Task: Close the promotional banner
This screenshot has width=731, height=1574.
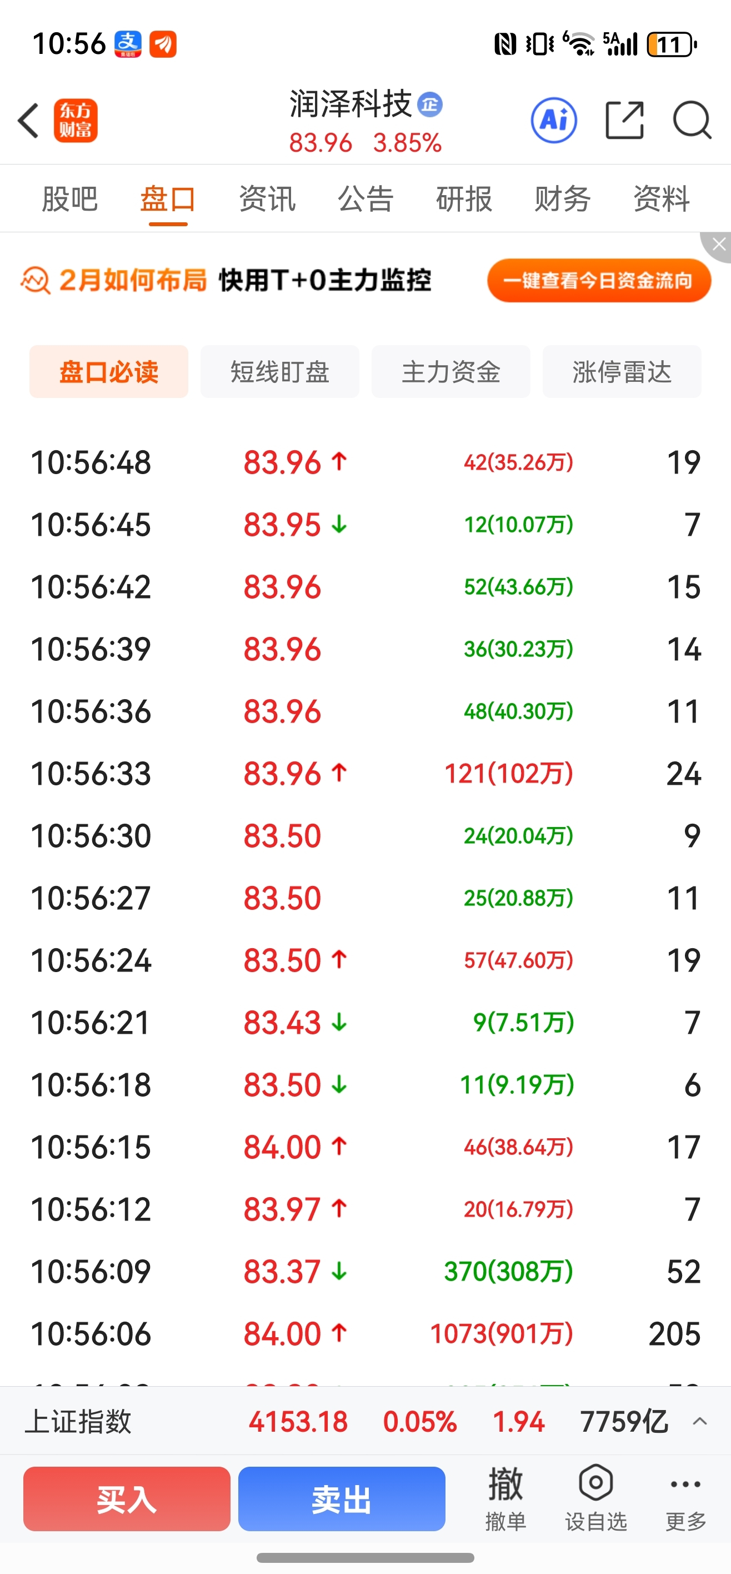Action: pos(719,245)
